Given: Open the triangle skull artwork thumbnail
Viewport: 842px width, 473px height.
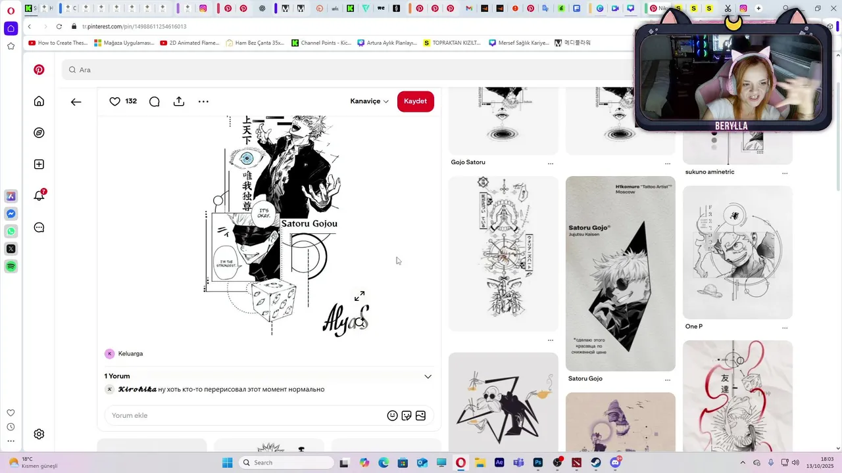Looking at the screenshot, I should pos(503,402).
